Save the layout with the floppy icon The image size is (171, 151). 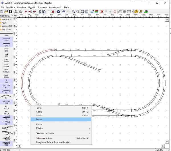(11, 12)
